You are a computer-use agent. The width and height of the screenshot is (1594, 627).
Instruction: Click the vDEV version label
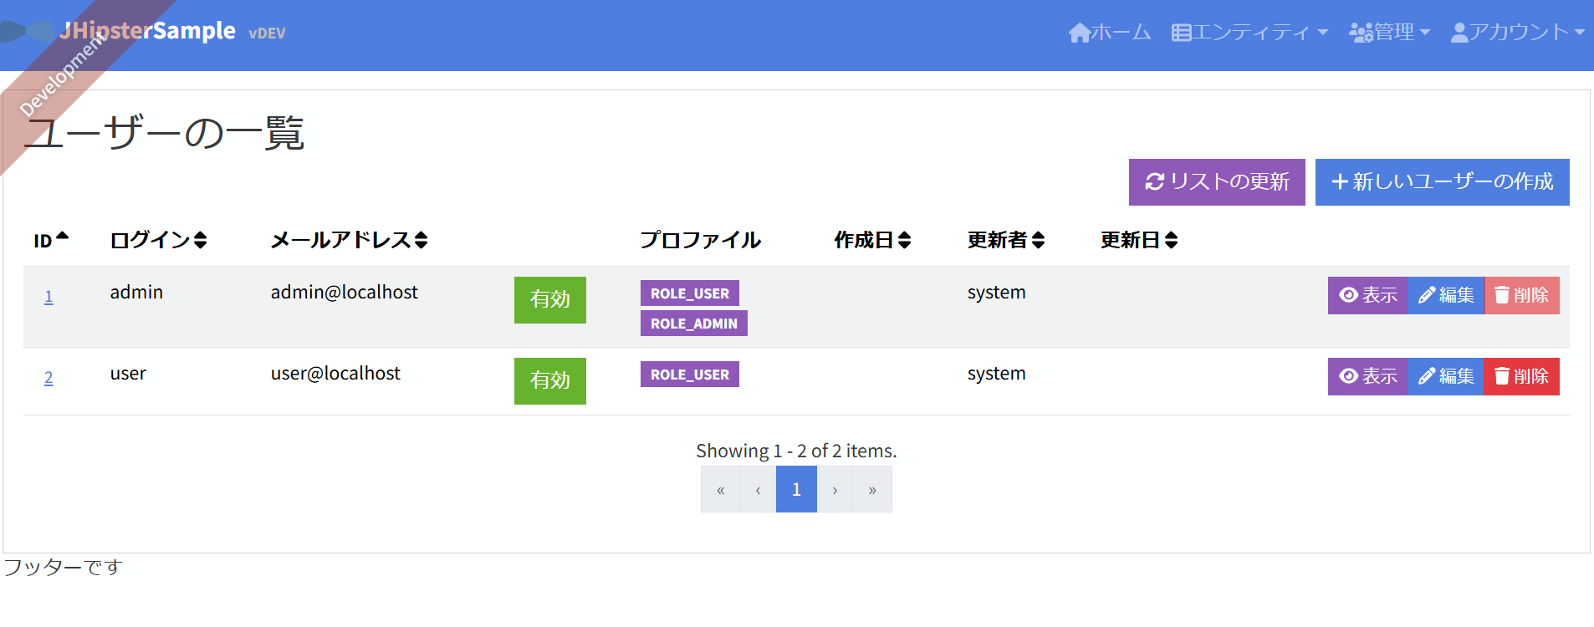(x=267, y=33)
